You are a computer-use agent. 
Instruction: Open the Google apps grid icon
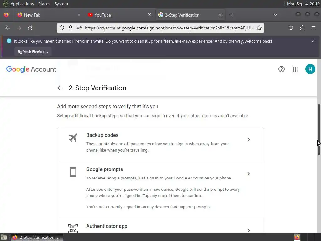click(295, 69)
